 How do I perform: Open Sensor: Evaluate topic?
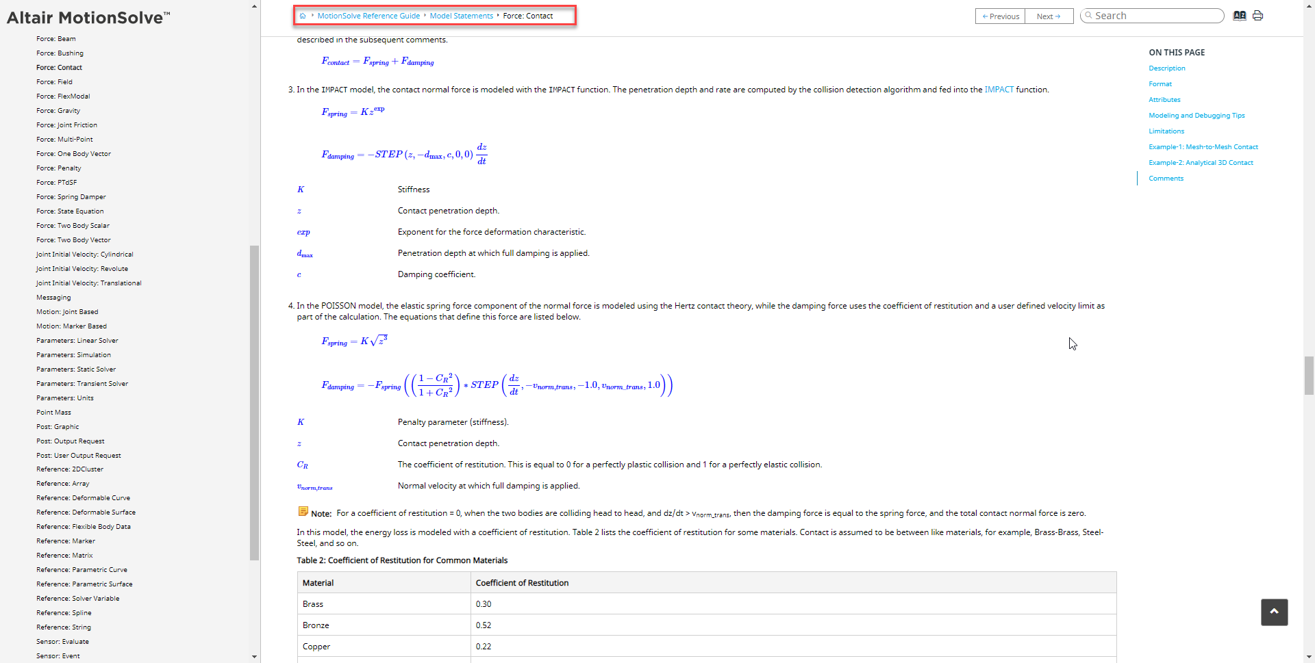tap(62, 642)
